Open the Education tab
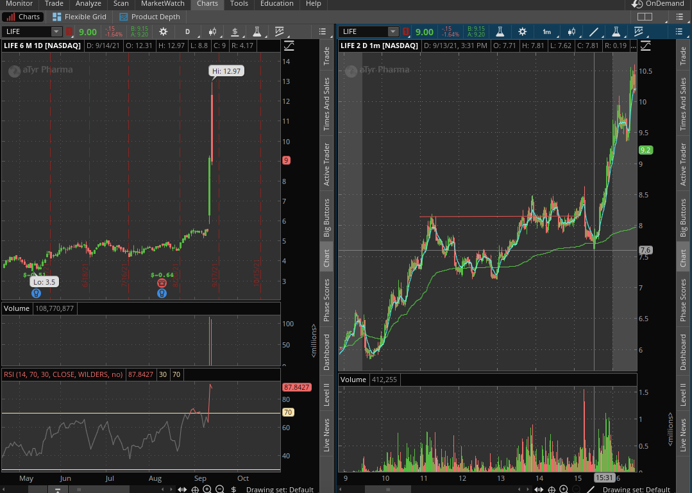The height and width of the screenshot is (493, 692). point(276,4)
